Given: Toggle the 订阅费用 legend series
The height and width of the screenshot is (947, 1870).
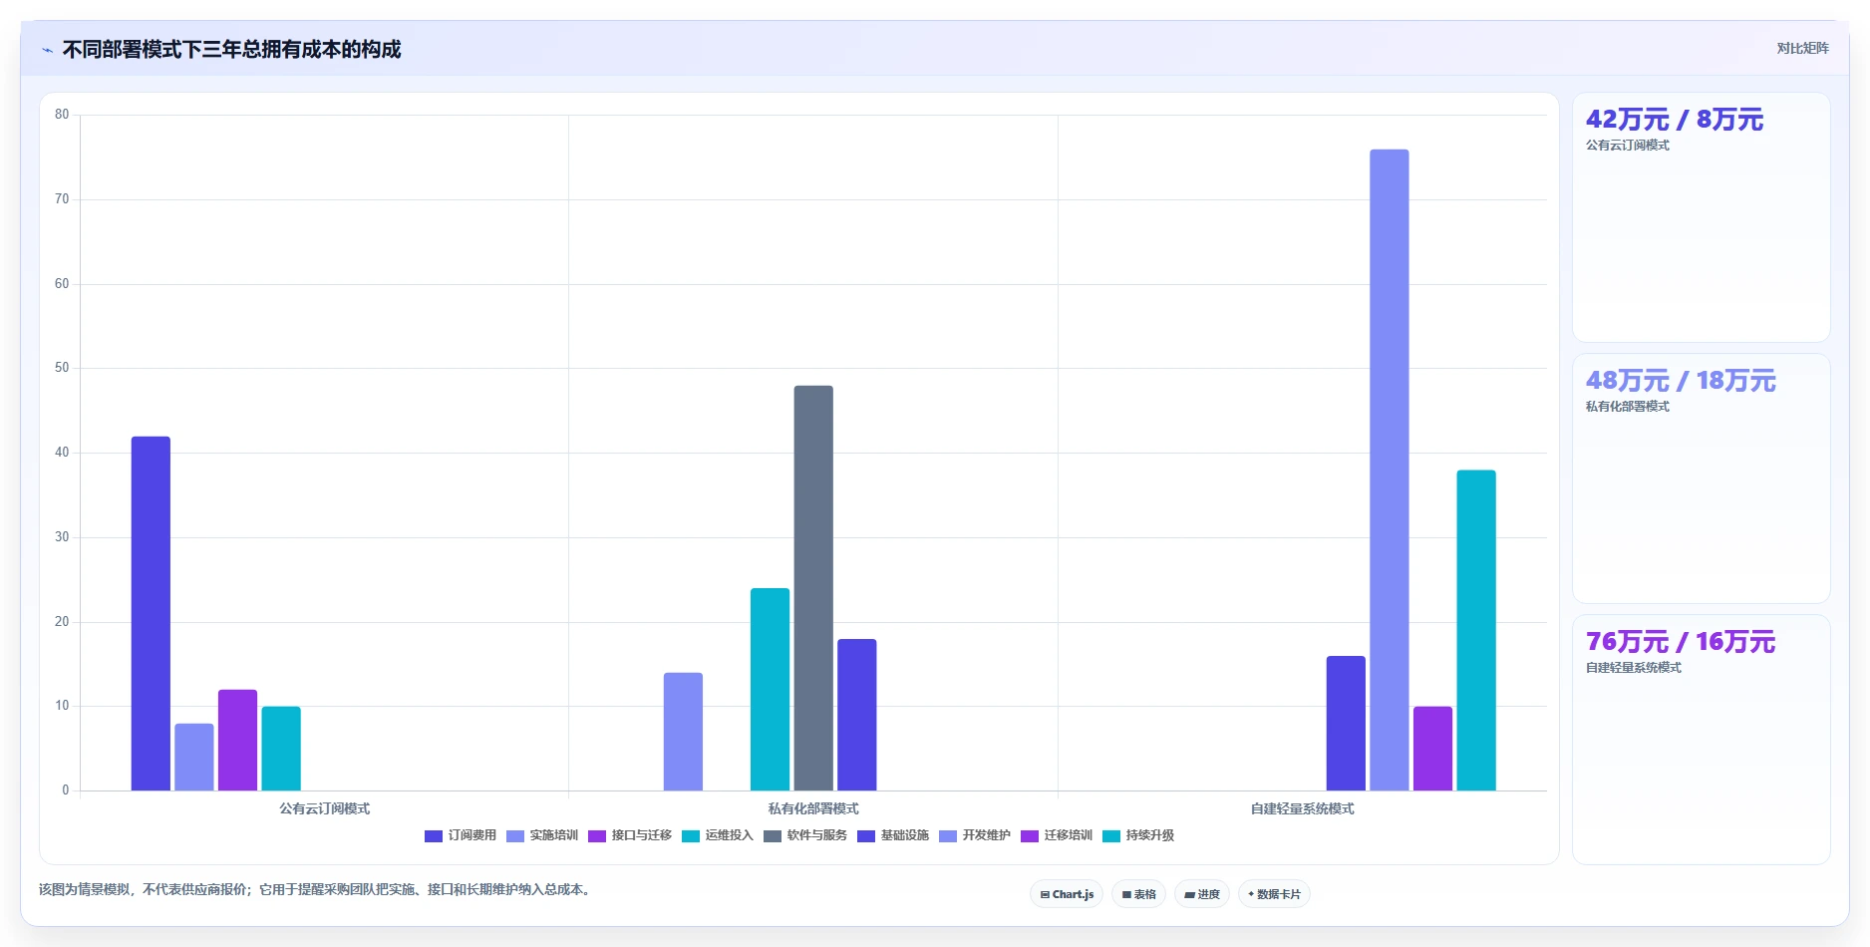Looking at the screenshot, I should (x=461, y=835).
